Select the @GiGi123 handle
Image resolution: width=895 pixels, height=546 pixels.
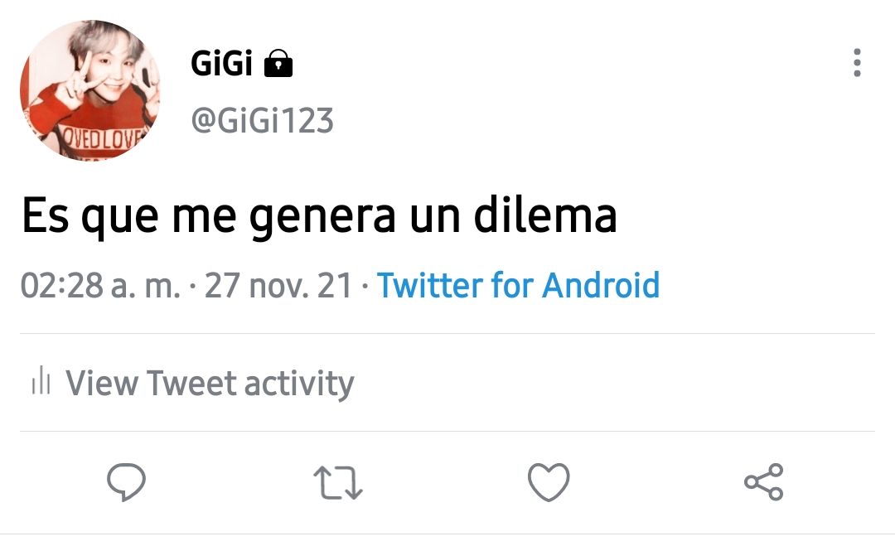[x=262, y=120]
